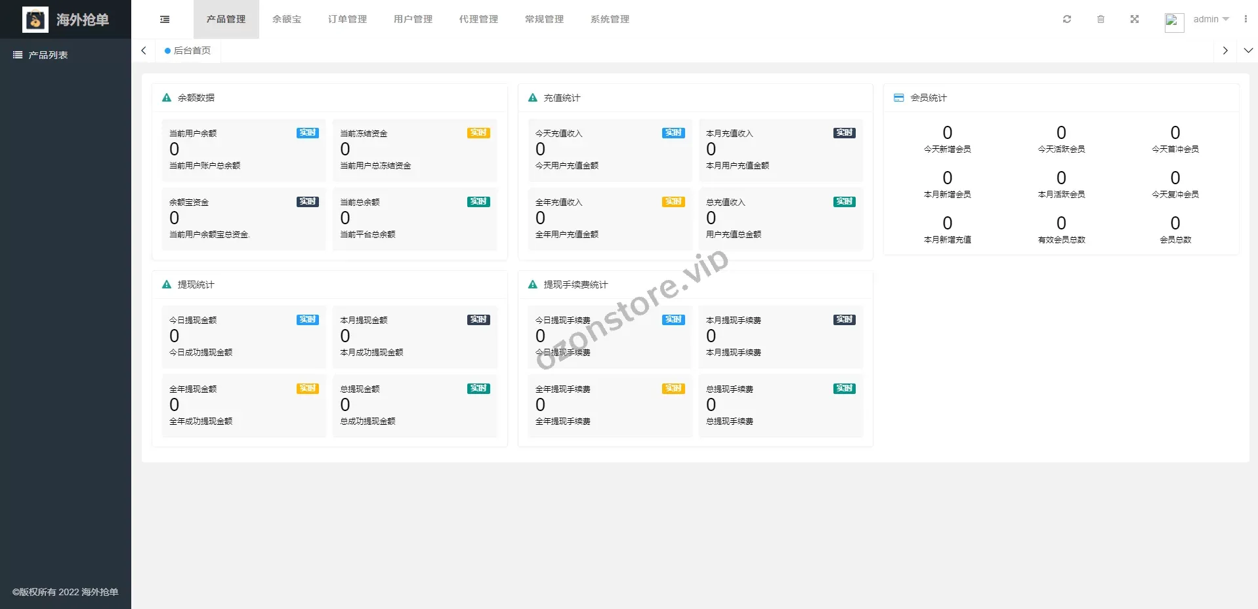Click the 会员统计 card icon
This screenshot has width=1258, height=609.
pyautogui.click(x=898, y=98)
